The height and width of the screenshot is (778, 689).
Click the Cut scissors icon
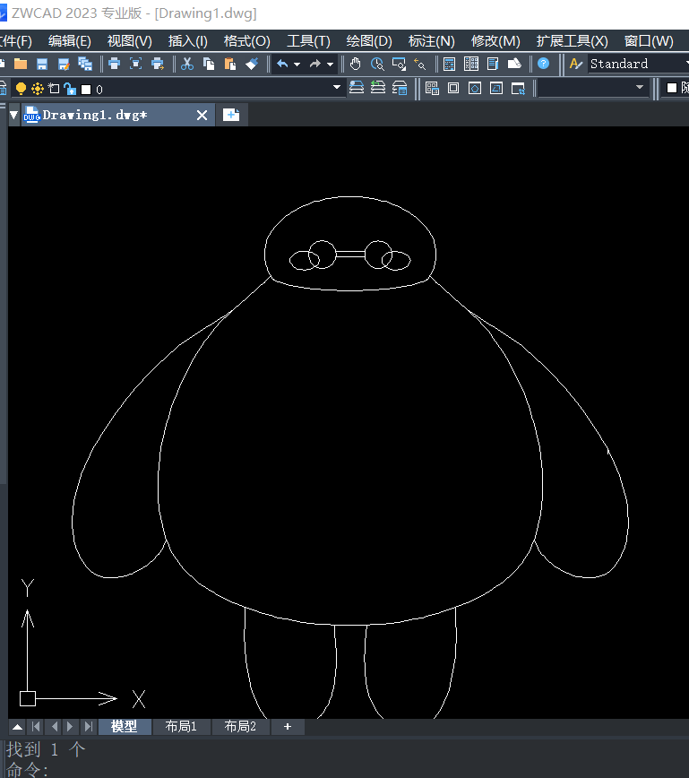click(187, 64)
